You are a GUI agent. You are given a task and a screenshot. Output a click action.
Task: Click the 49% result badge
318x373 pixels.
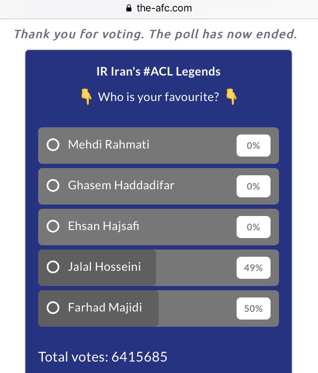253,268
